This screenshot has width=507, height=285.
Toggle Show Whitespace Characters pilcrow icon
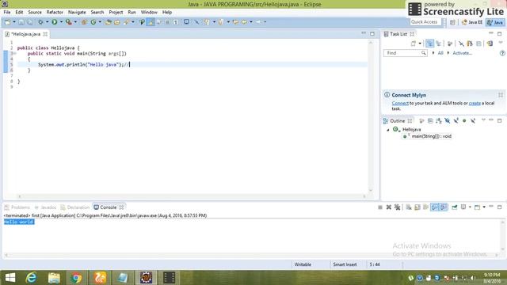(176, 22)
